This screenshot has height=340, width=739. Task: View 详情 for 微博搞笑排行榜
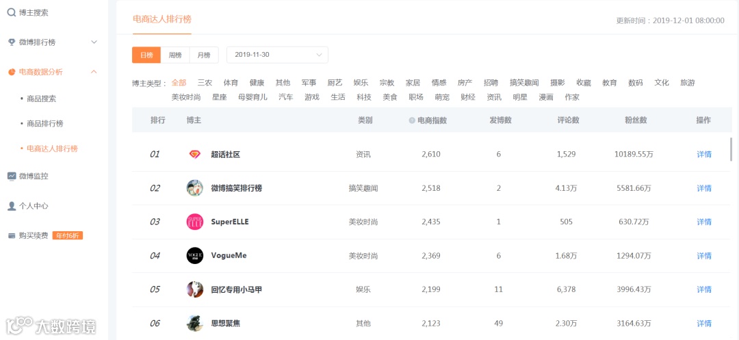(x=704, y=188)
